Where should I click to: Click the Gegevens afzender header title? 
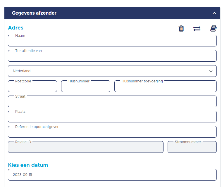pos(34,13)
